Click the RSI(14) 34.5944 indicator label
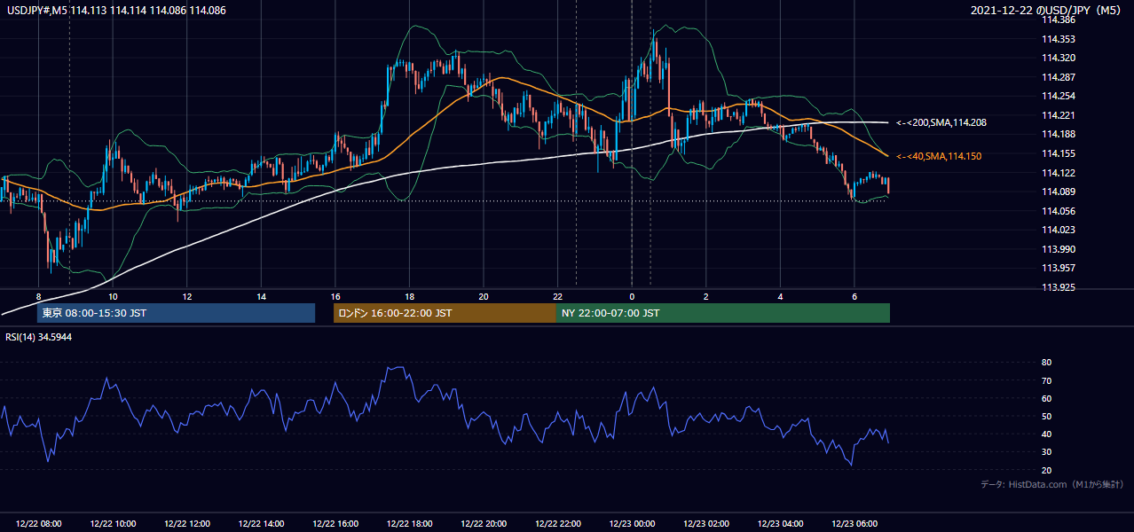 coord(39,338)
